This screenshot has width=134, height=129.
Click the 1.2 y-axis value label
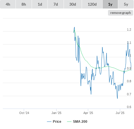[x=129, y=29]
